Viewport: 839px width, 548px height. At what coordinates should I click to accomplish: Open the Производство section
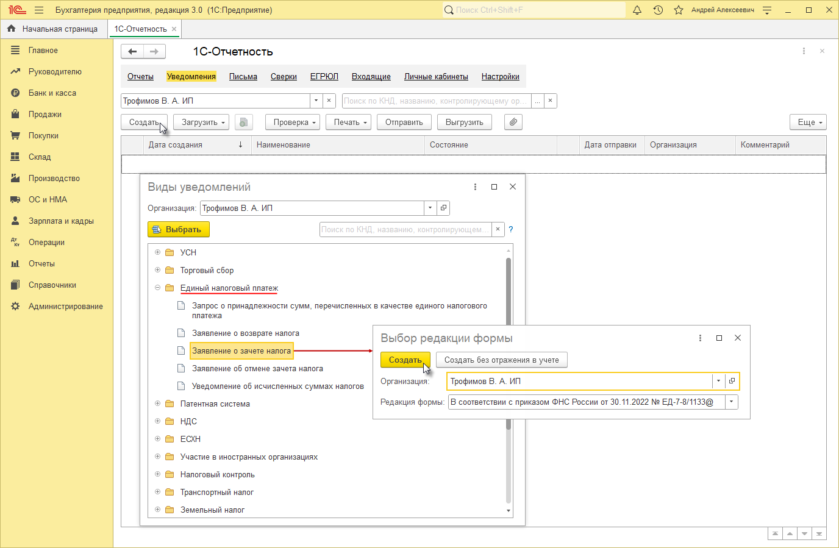tap(54, 179)
